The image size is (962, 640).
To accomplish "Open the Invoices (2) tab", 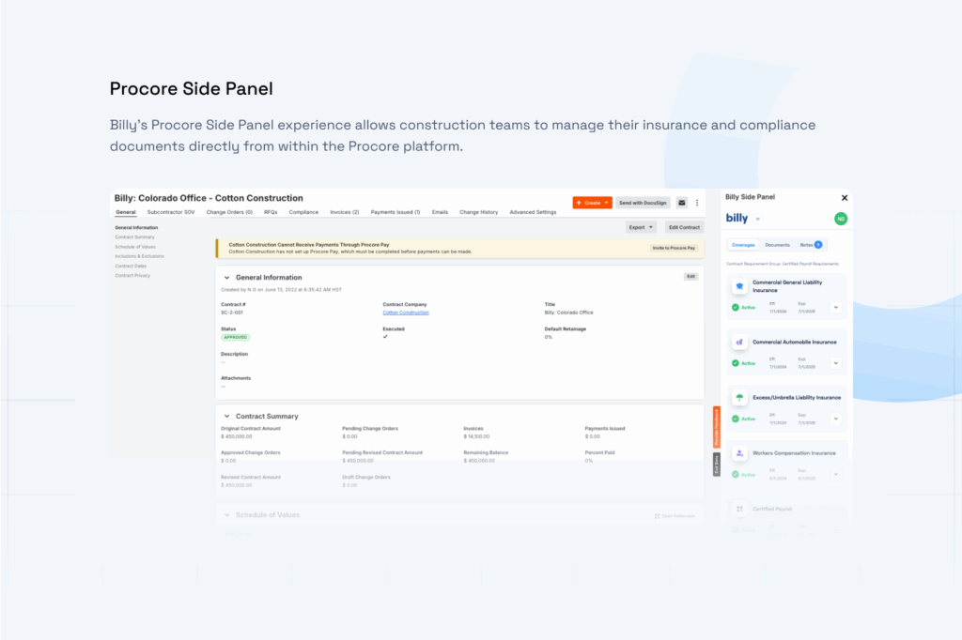I will 344,212.
